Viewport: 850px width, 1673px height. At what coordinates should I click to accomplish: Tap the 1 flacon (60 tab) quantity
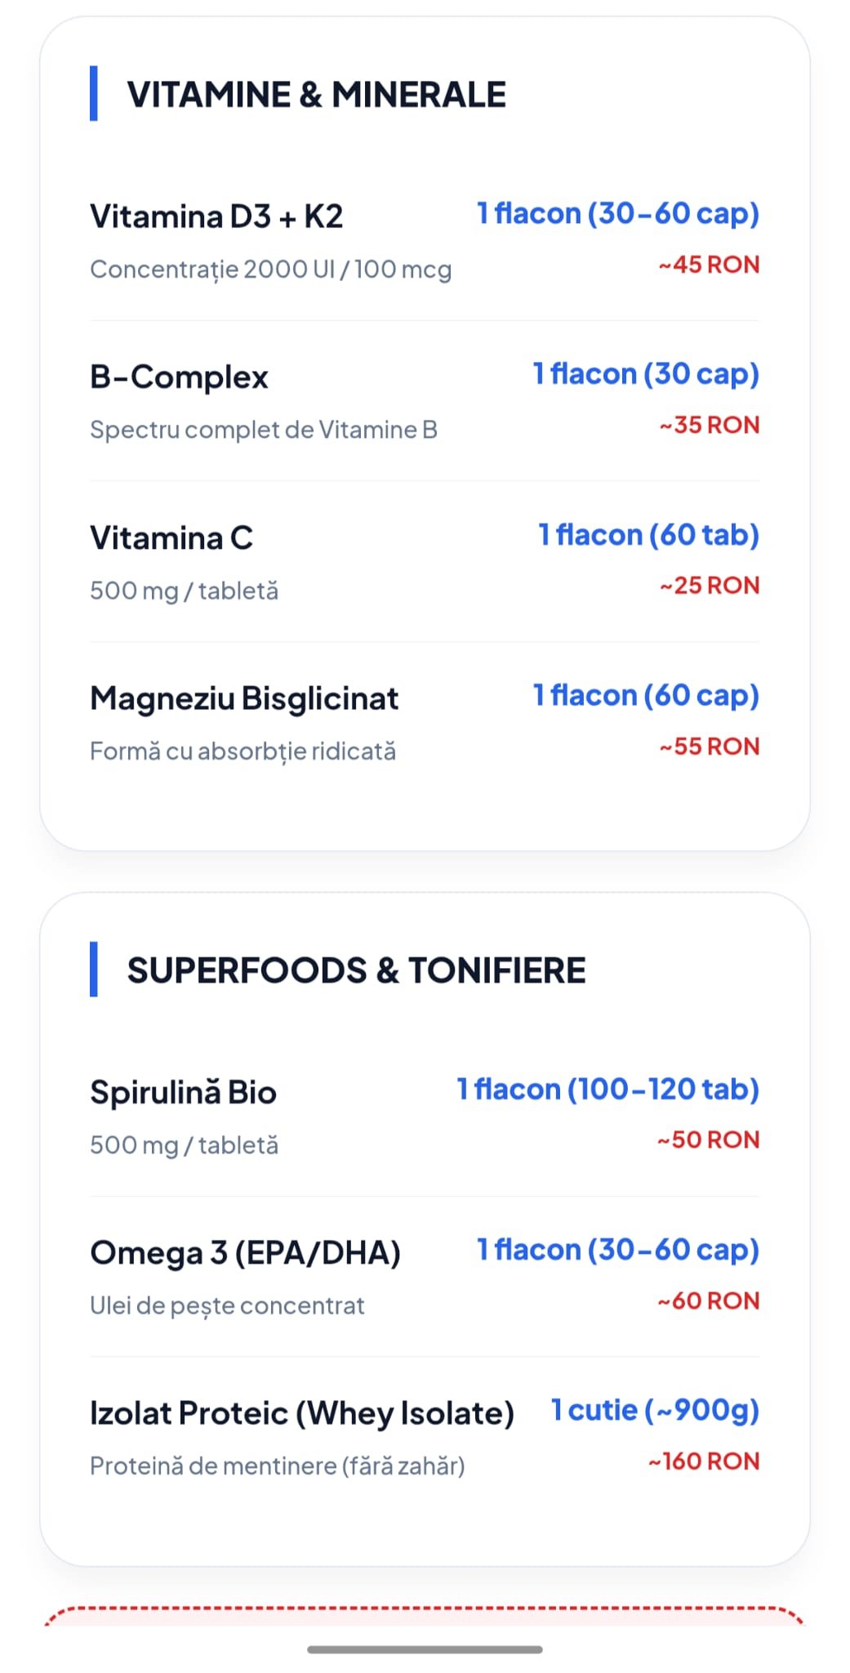pyautogui.click(x=648, y=535)
